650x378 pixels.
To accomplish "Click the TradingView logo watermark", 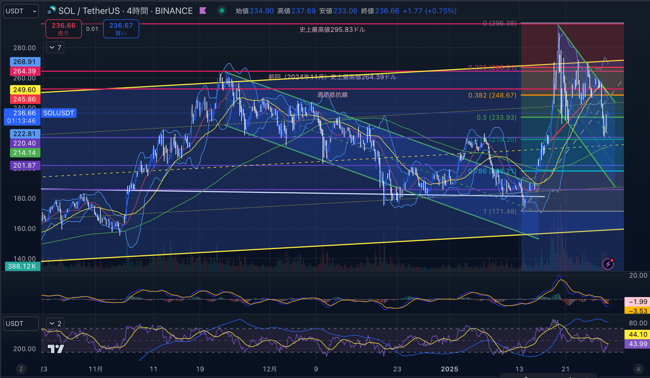I will tap(56, 349).
